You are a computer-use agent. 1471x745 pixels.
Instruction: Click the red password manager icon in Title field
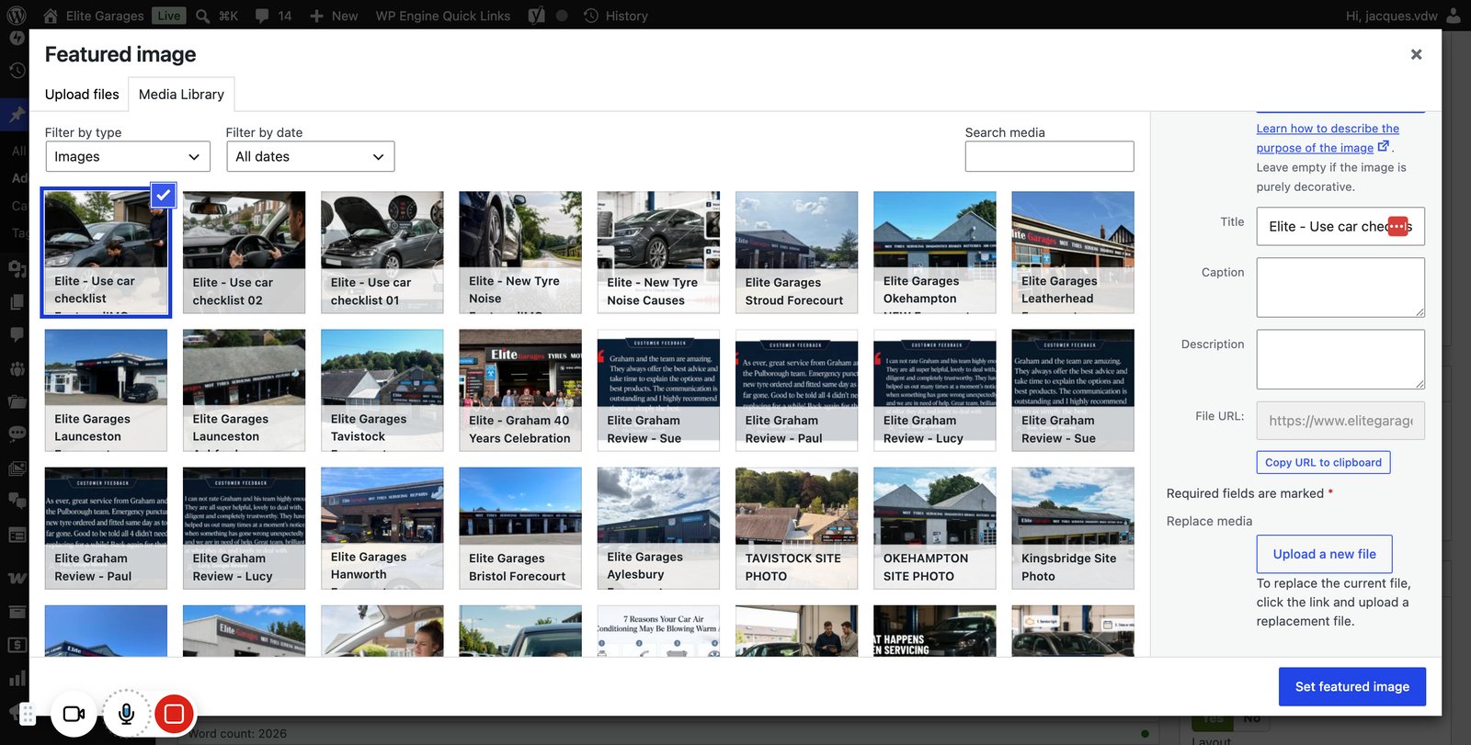[1397, 226]
